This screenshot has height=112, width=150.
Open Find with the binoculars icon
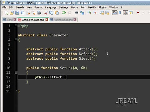click(x=77, y=13)
